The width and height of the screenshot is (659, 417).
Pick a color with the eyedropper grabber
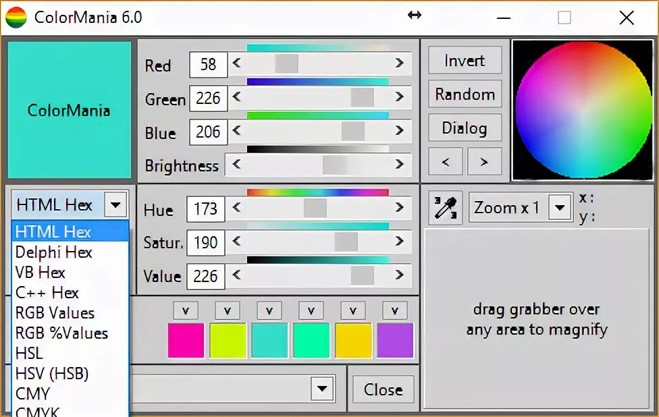446,208
